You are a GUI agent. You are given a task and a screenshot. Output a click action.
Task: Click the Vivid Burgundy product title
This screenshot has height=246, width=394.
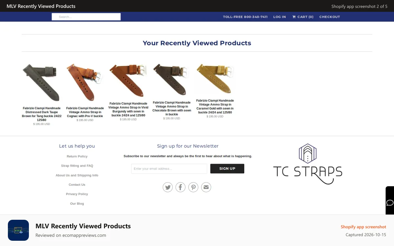(x=128, y=110)
